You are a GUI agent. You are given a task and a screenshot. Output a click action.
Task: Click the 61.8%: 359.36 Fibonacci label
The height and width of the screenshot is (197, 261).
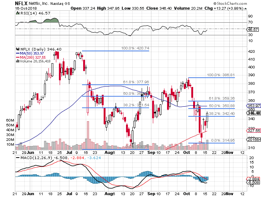(x=222, y=98)
